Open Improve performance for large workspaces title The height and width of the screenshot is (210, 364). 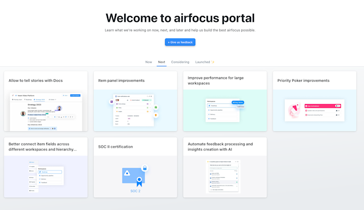(216, 80)
